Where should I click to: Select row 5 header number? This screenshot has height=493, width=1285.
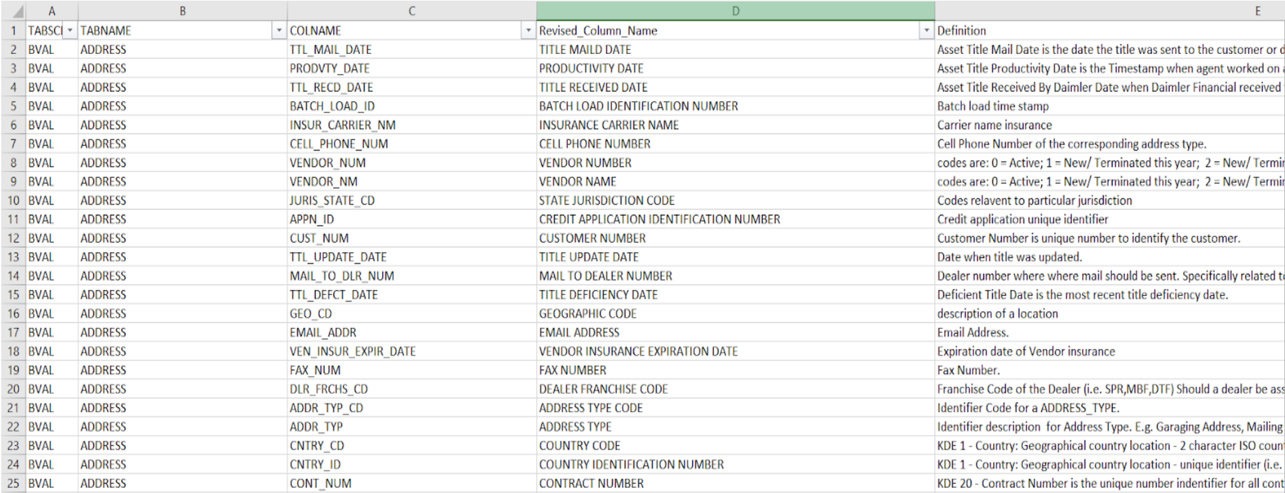pos(13,106)
